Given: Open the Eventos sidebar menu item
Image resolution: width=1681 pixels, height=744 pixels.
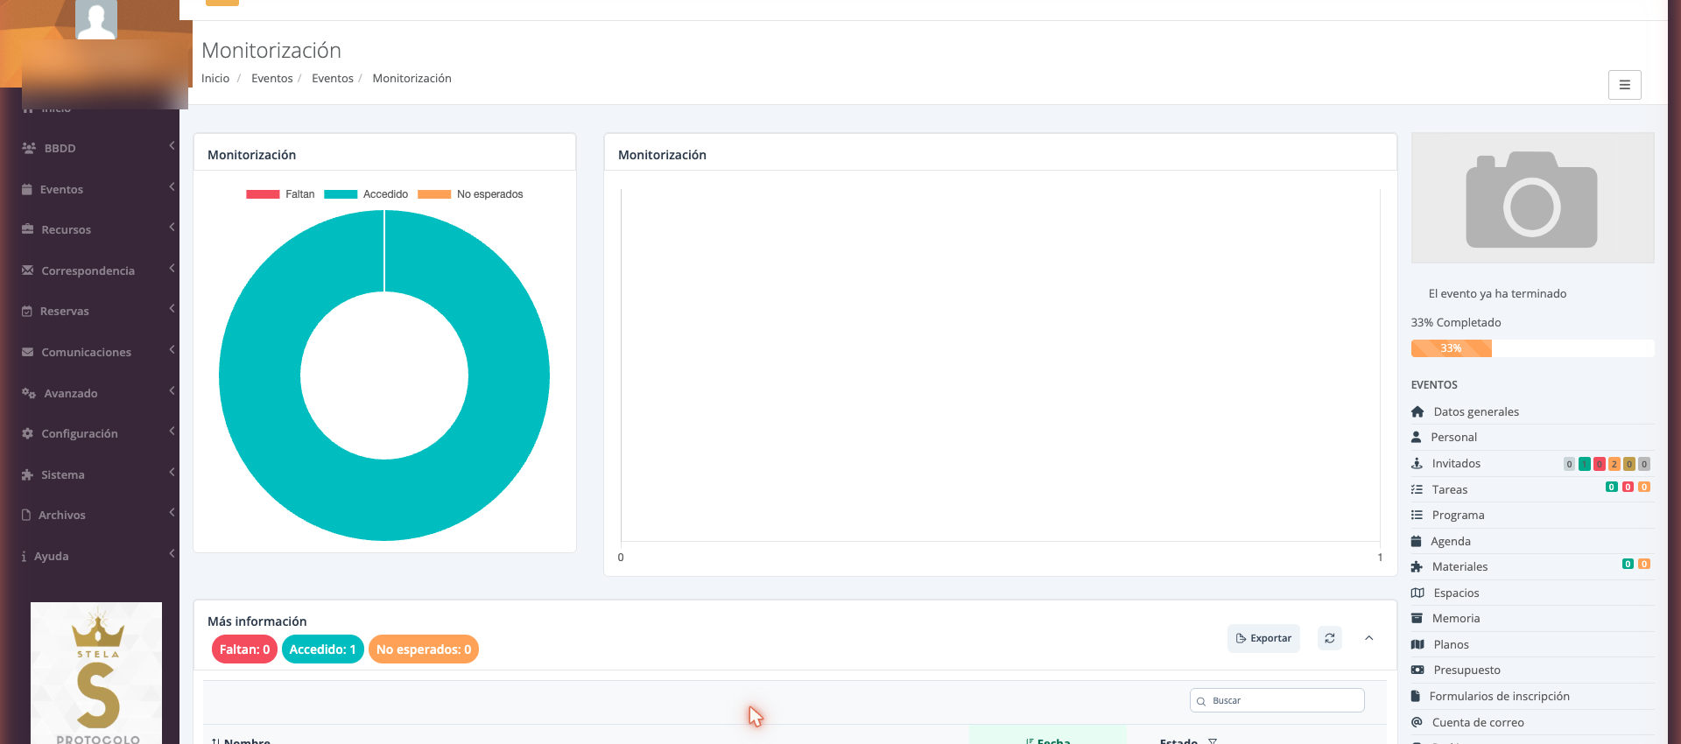Looking at the screenshot, I should point(96,189).
